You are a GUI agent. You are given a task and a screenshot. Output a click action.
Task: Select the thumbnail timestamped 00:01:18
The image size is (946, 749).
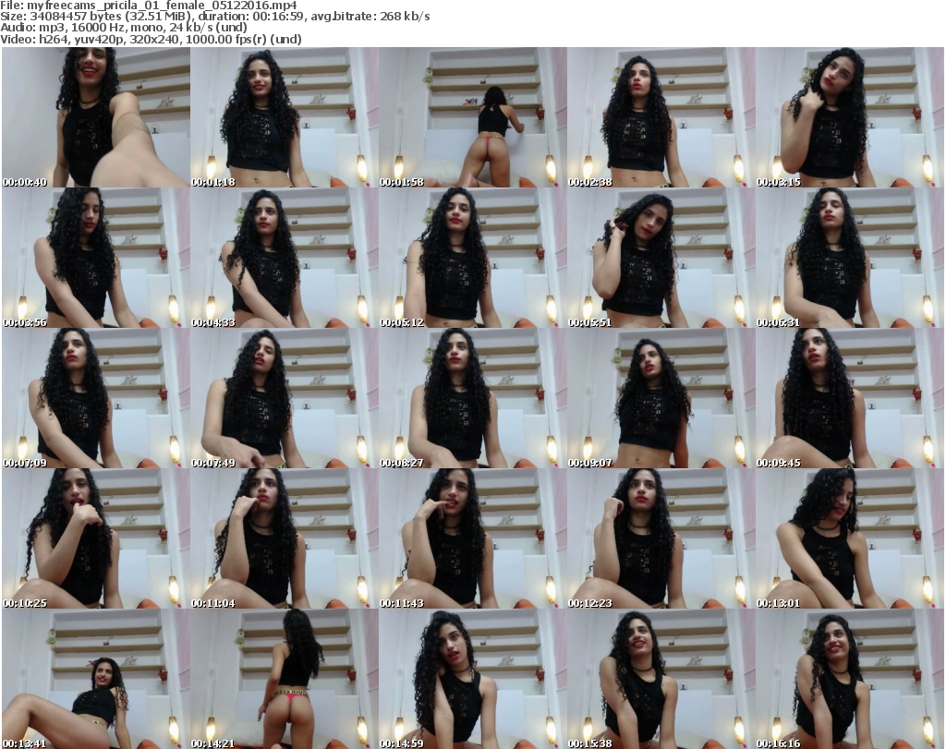[285, 117]
